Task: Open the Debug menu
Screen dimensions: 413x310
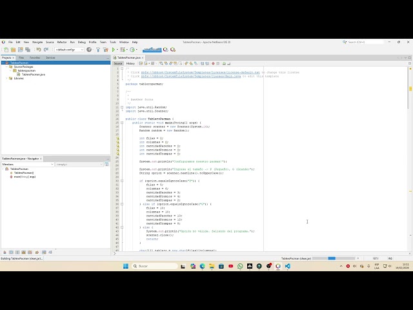Action: pyautogui.click(x=82, y=42)
